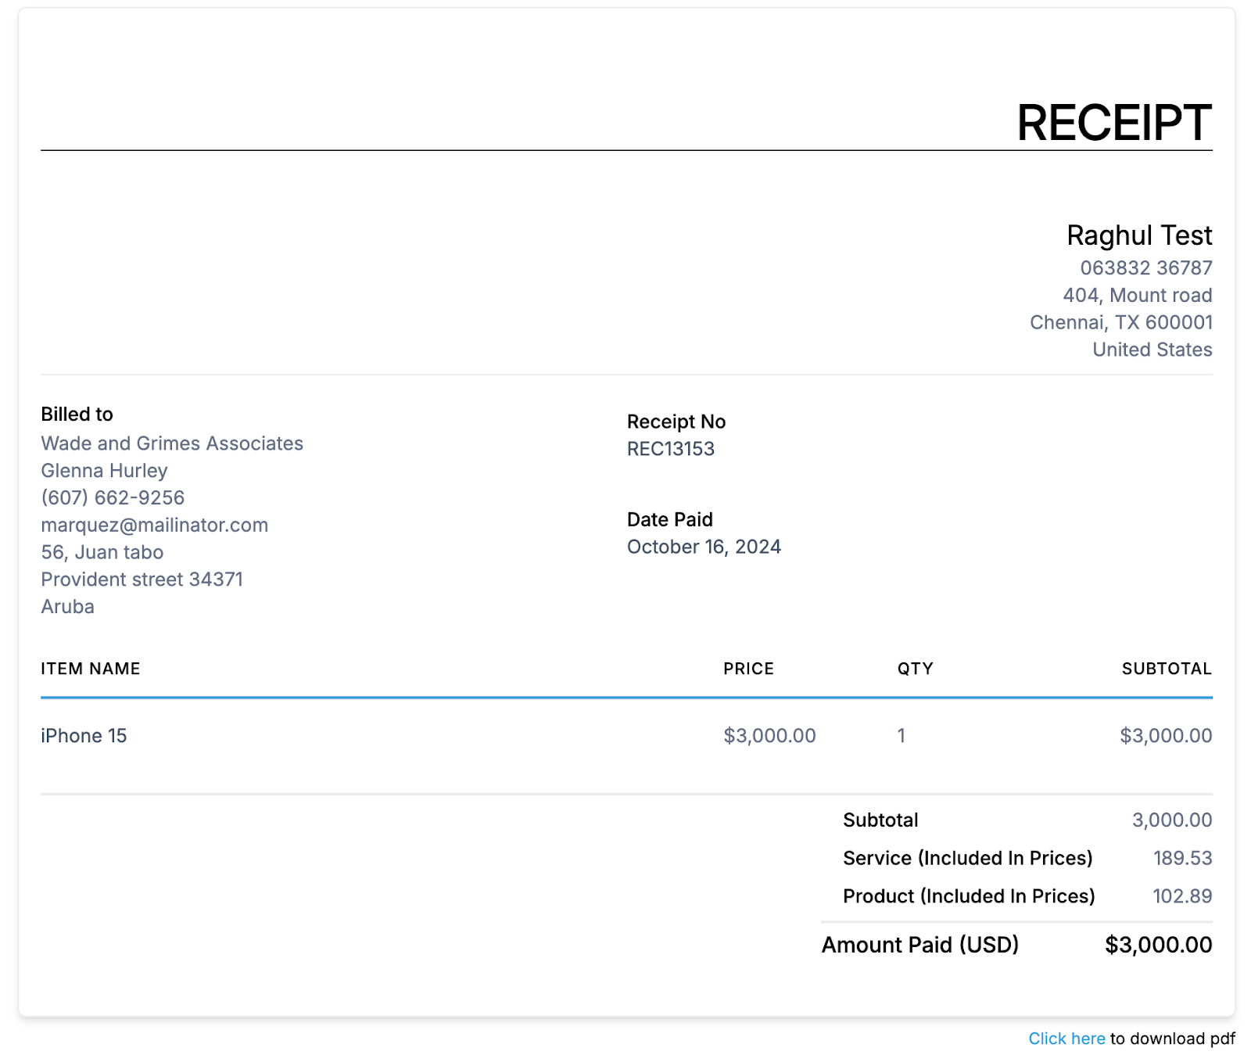This screenshot has width=1251, height=1062.
Task: Select the business phone 063832 36787
Action: (x=1146, y=268)
